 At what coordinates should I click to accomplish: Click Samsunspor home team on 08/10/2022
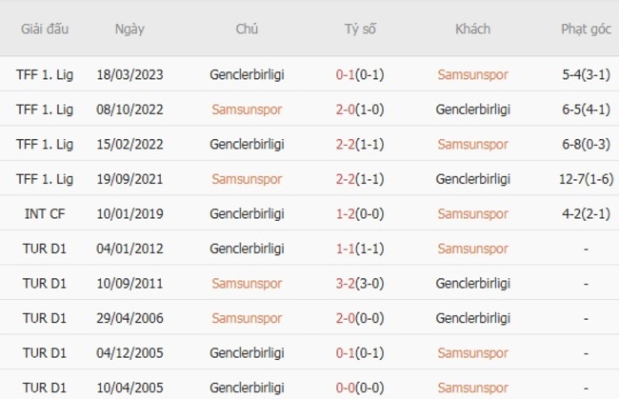[247, 109]
